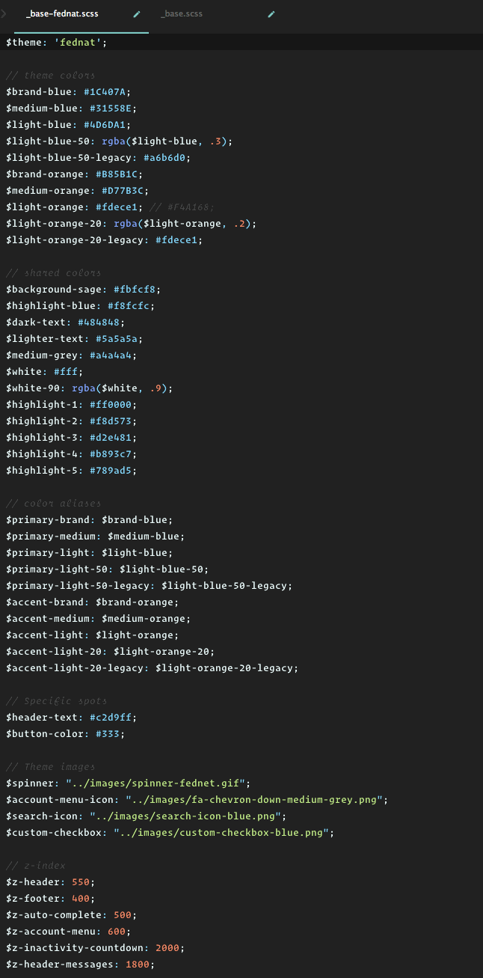Viewport: 483px width, 978px height.
Task: Click the $header-text value #c2d9ff
Action: 111,718
